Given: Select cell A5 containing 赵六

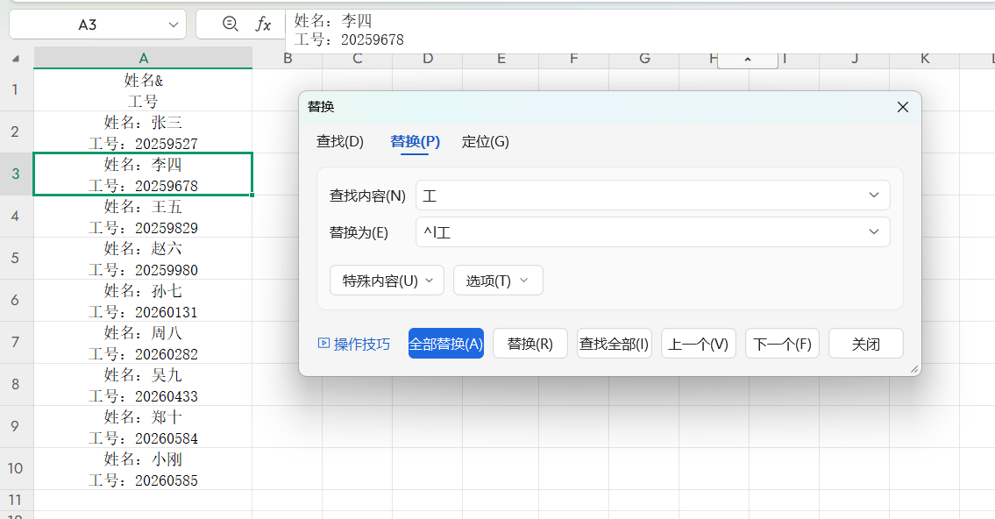Looking at the screenshot, I should [143, 259].
